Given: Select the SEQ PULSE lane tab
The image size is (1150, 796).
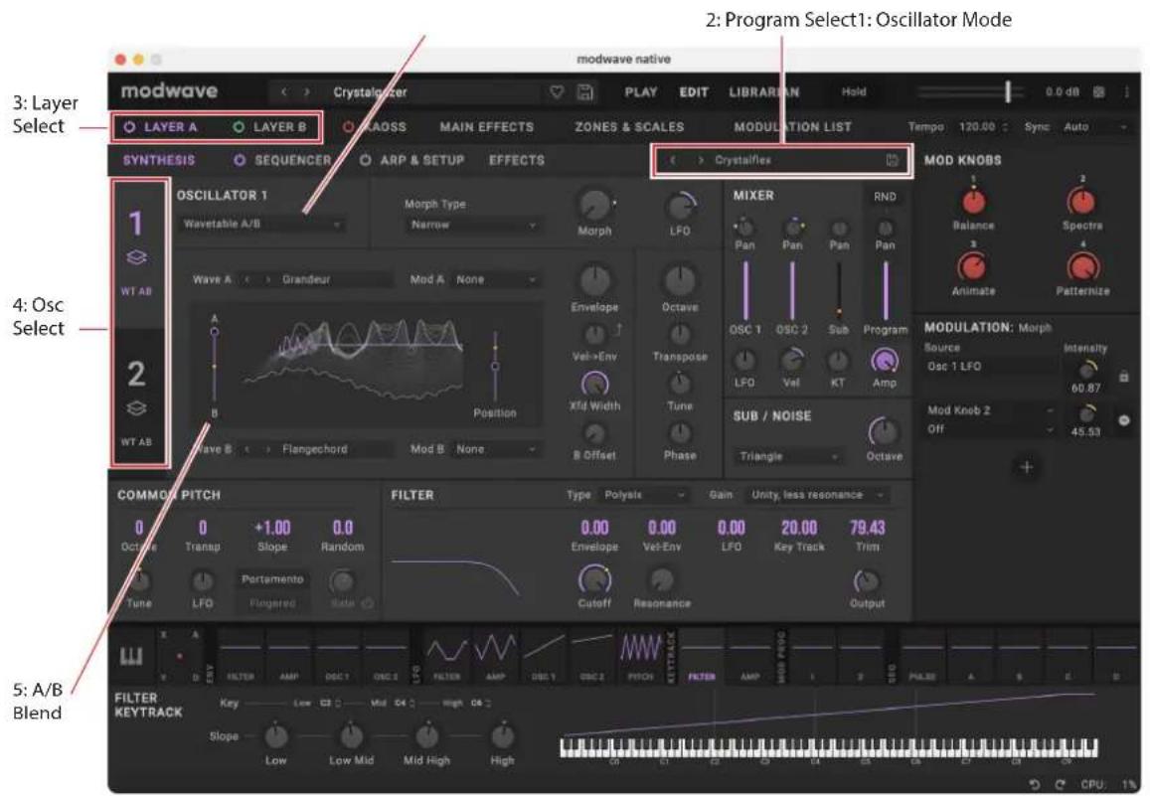Looking at the screenshot, I should (922, 655).
